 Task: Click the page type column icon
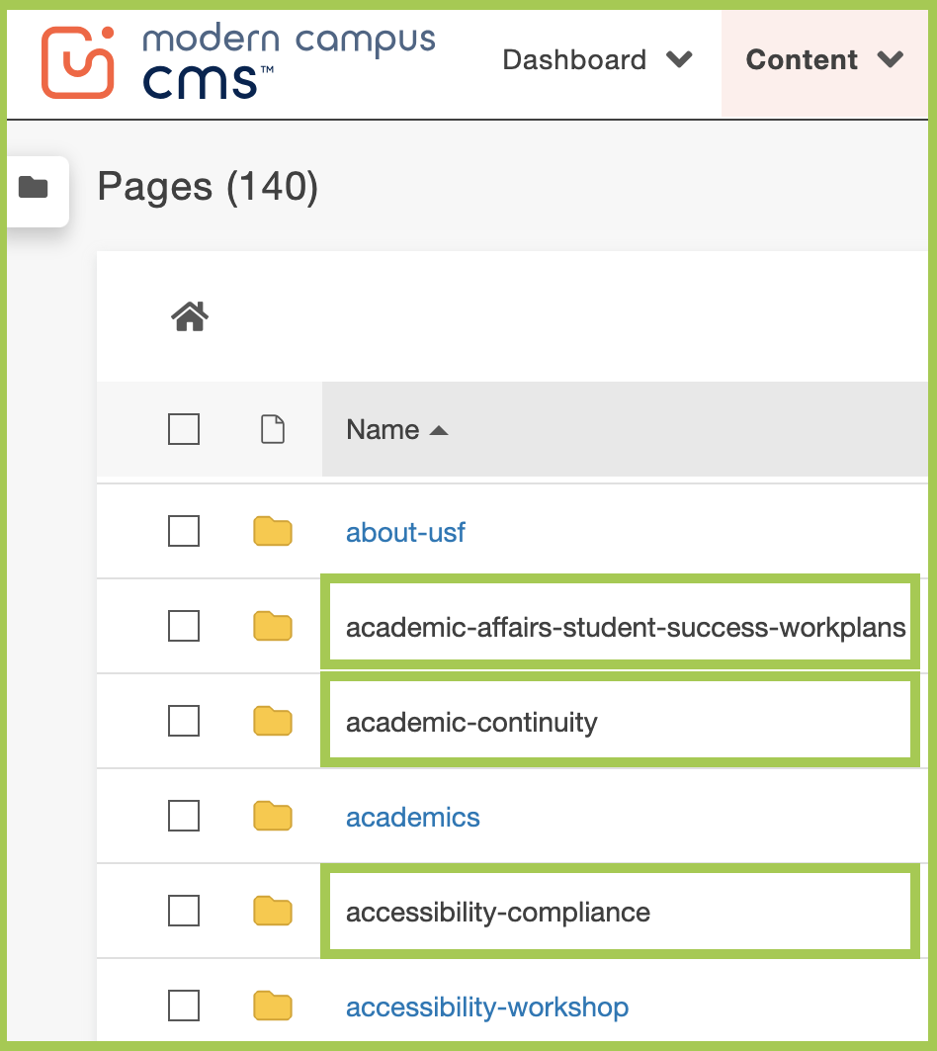[x=273, y=429]
